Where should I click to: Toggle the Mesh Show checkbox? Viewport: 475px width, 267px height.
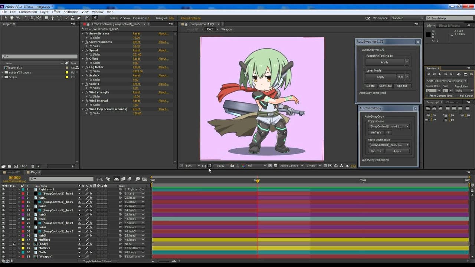[x=121, y=18]
